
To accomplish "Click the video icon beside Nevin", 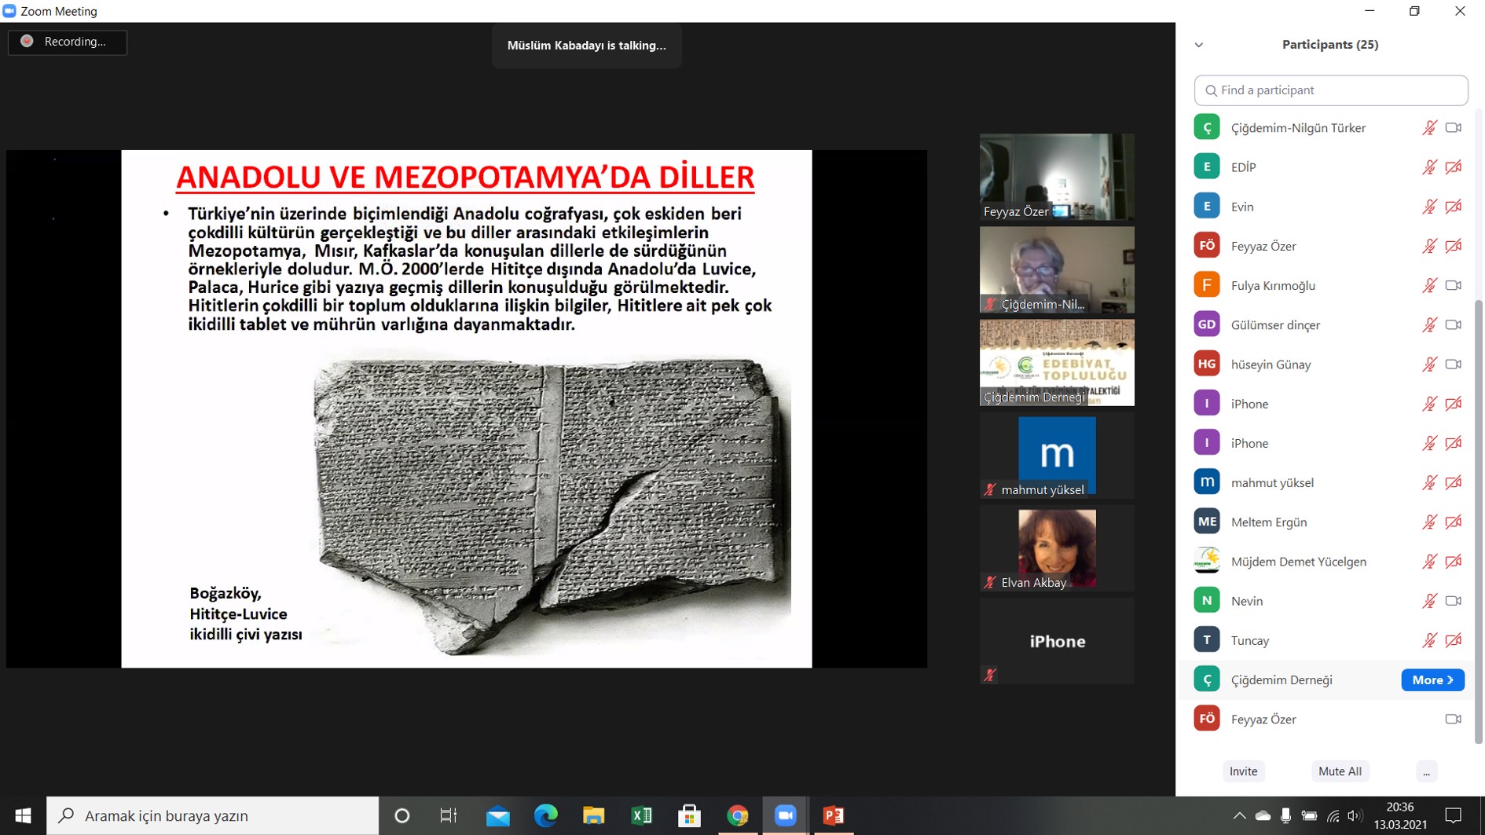I will tap(1453, 601).
